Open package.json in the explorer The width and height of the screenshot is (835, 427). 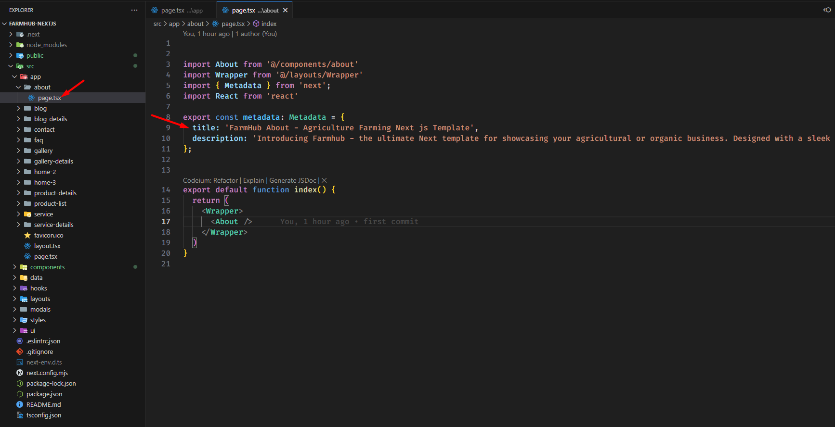[x=44, y=394]
